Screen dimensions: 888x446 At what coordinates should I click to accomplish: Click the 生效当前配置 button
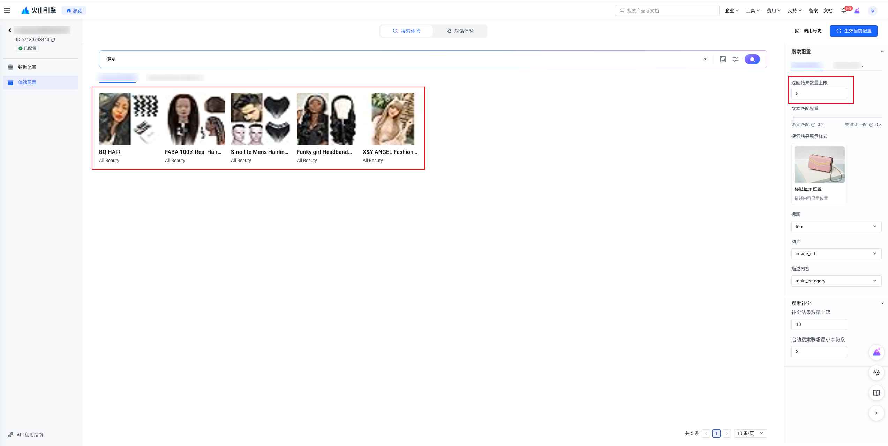pyautogui.click(x=853, y=31)
